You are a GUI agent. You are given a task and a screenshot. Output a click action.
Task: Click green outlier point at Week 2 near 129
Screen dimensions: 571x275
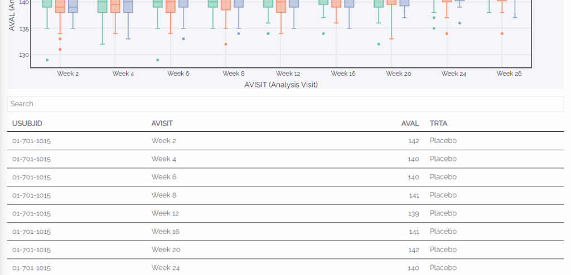coord(47,60)
